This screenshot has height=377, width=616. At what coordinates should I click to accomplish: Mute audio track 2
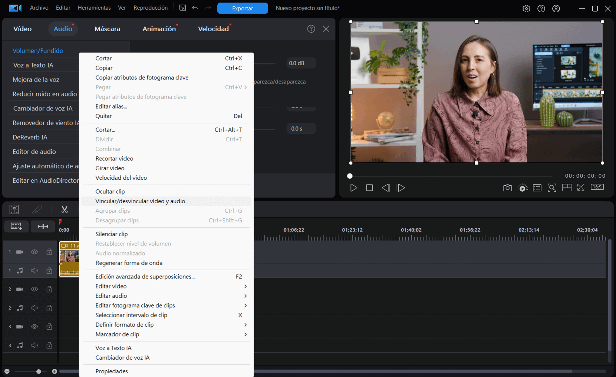34,308
